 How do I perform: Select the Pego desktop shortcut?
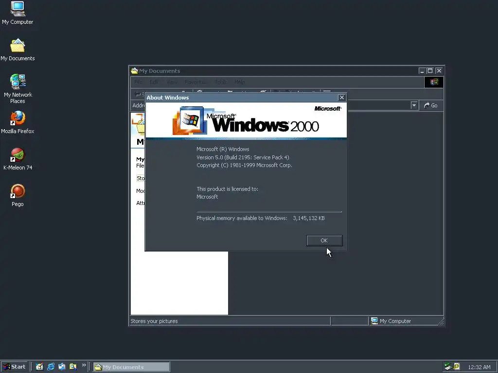tap(18, 195)
